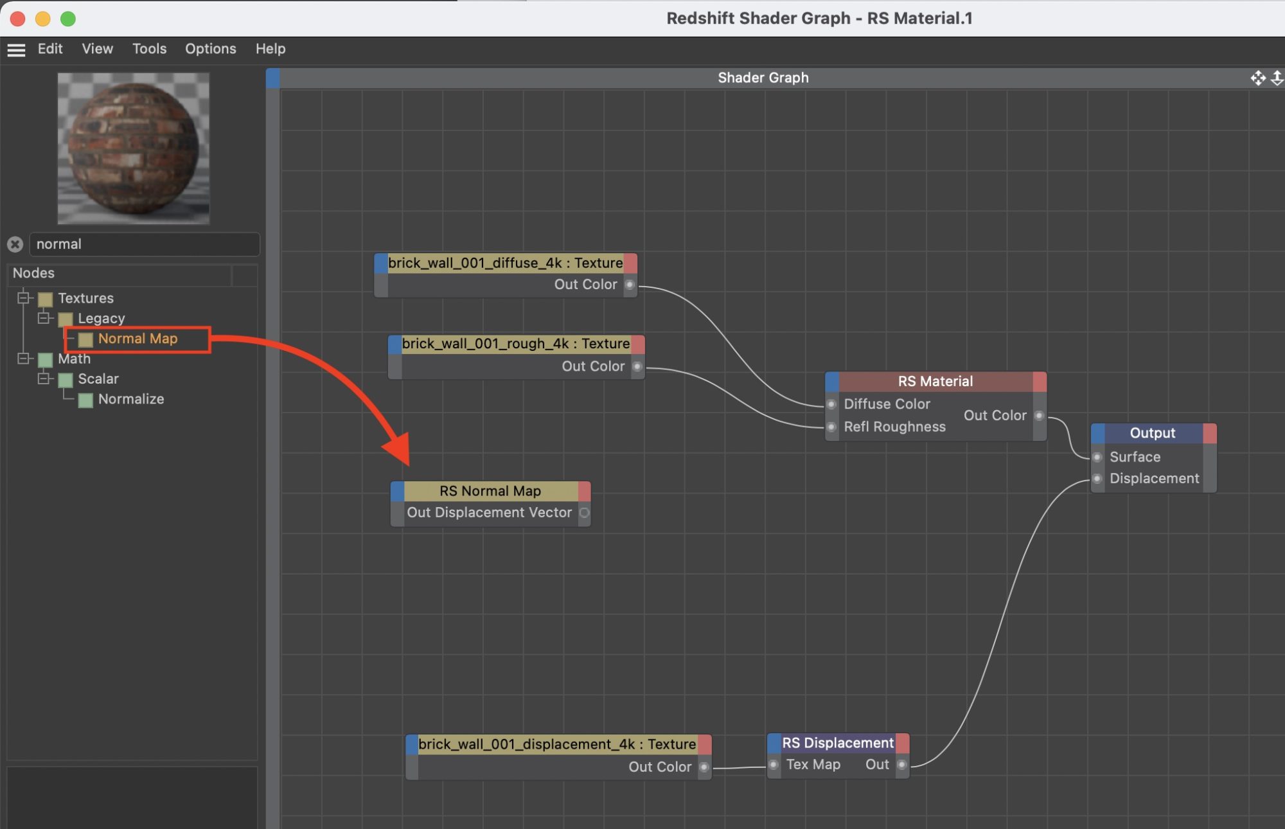Clear the node search with X icon
Viewport: 1285px width, 829px height.
[15, 244]
